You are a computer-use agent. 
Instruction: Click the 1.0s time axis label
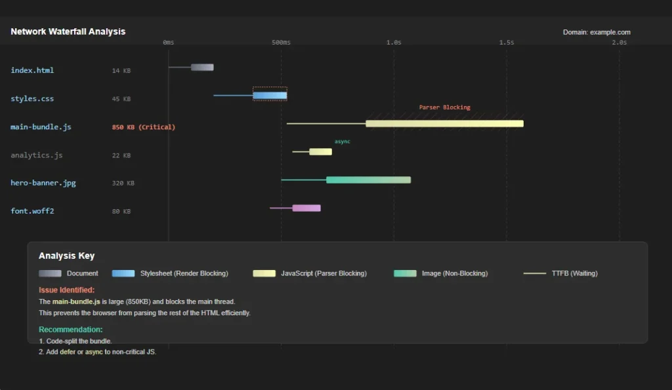point(394,43)
